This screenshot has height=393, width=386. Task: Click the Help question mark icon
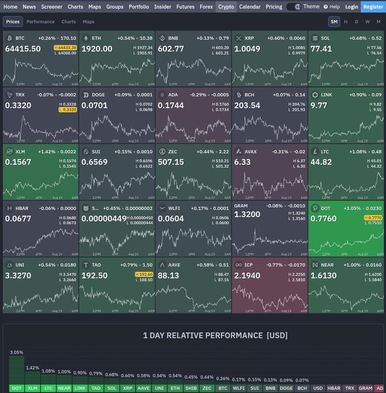(x=325, y=7)
